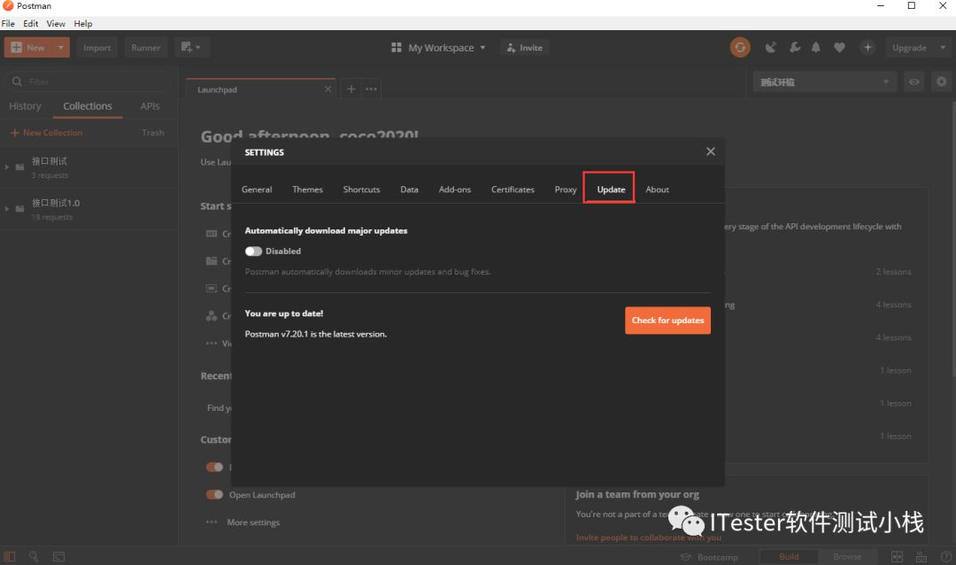Open the View menu
956x565 pixels.
pos(56,23)
